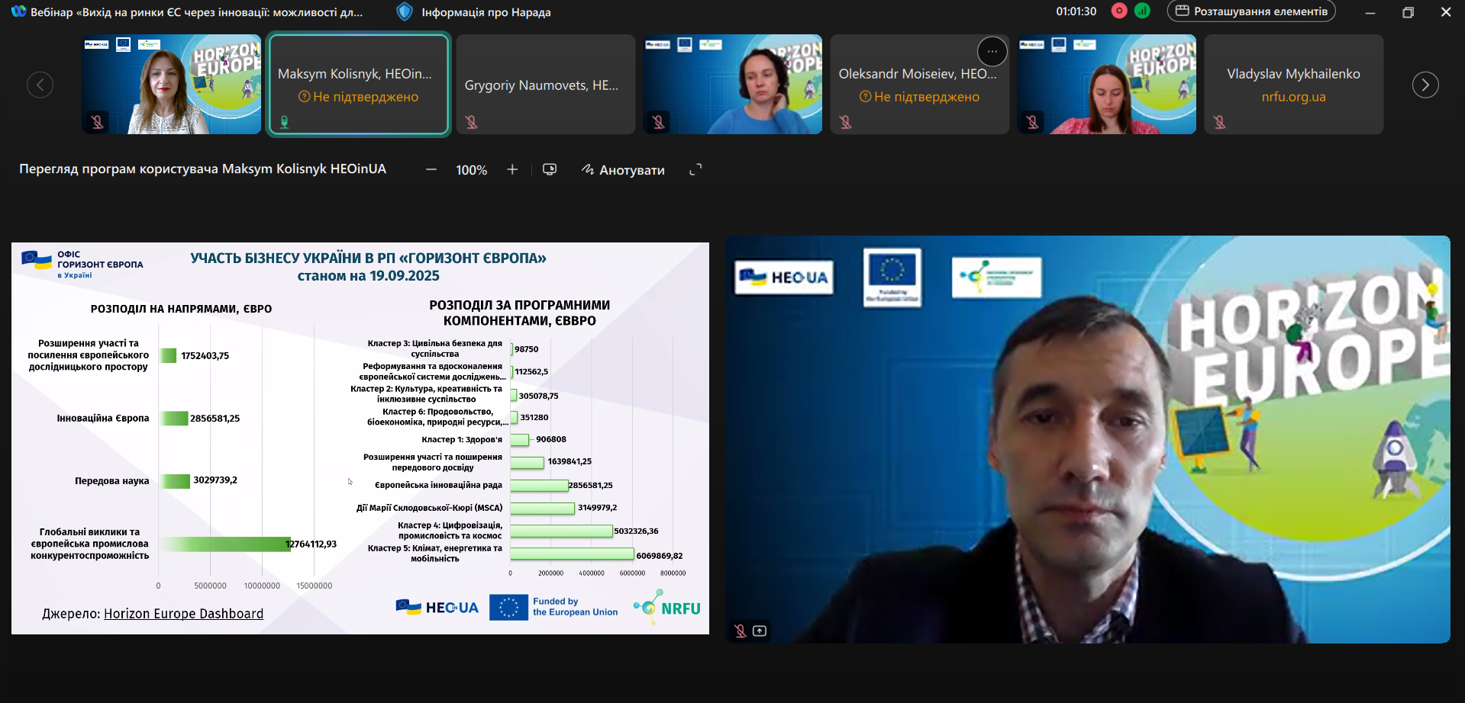Click the Передова наука chart label

tap(112, 480)
